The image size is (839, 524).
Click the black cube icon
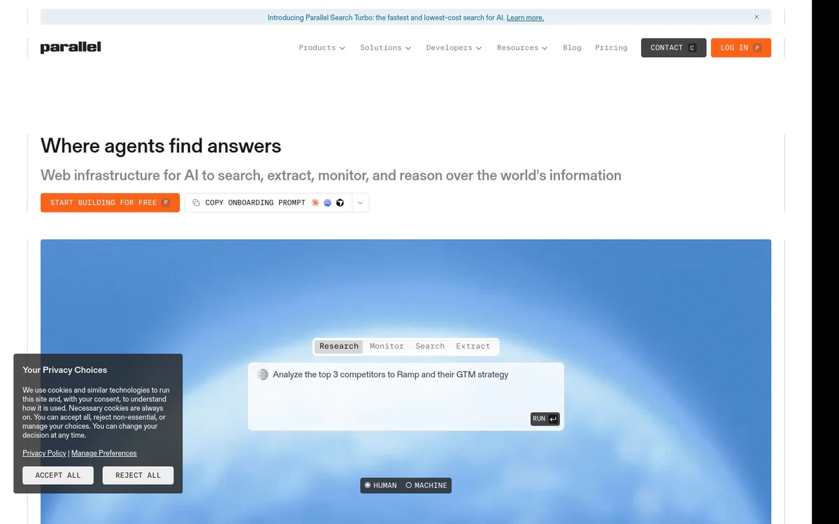(340, 203)
